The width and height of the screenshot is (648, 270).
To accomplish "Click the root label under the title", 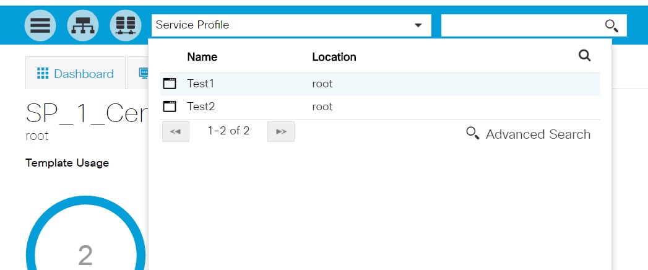I will click(37, 136).
